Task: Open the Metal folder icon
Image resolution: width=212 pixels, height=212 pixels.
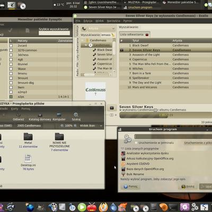Action: click(28, 136)
